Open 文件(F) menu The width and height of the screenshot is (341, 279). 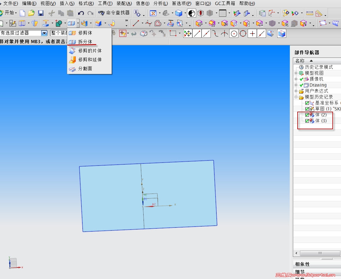10,3
